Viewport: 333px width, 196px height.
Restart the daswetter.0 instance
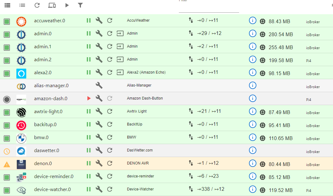pos(110,150)
